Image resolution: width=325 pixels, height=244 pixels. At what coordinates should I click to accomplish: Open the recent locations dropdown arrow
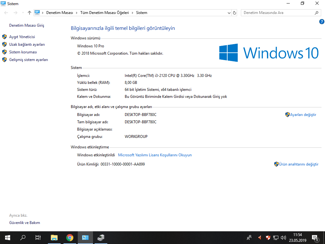[23, 13]
